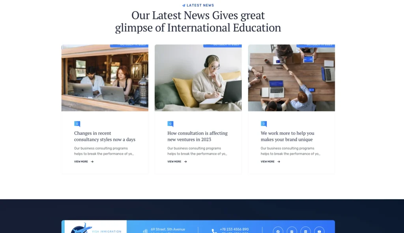Image resolution: width=404 pixels, height=233 pixels.
Task: Click the overhead team meeting table thumbnail
Action: [291, 78]
